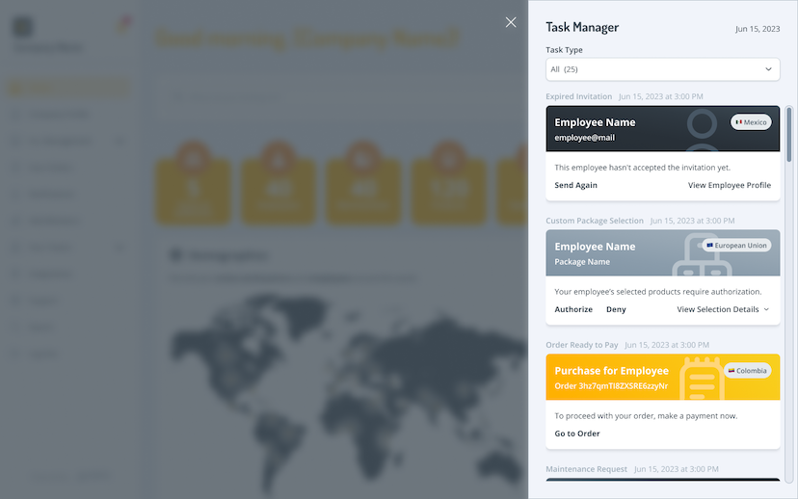The image size is (798, 499).
Task: Open View Employee Profile link
Action: 729,185
